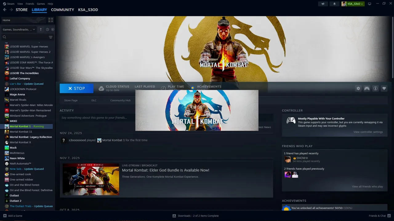Go back with the left arrow
The height and width of the screenshot is (221, 394).
pos(5,10)
